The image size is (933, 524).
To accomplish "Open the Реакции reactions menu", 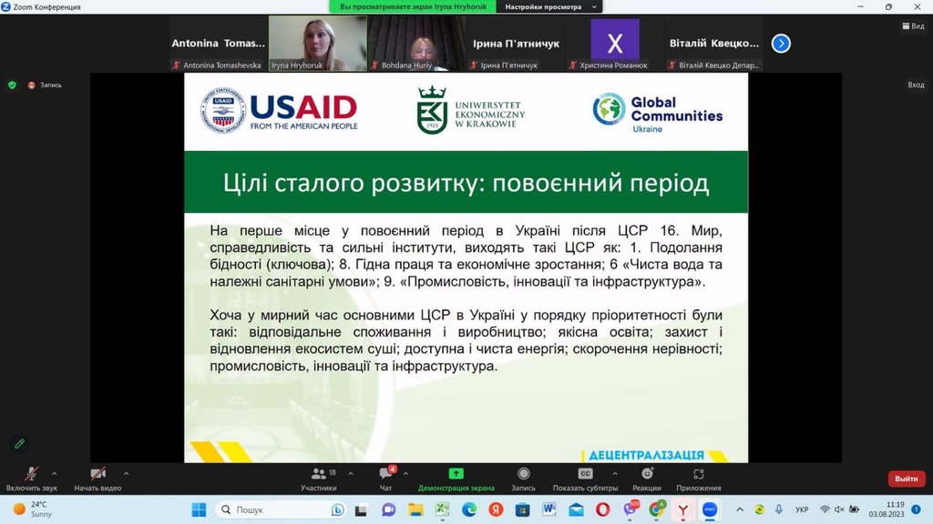I will (x=647, y=479).
